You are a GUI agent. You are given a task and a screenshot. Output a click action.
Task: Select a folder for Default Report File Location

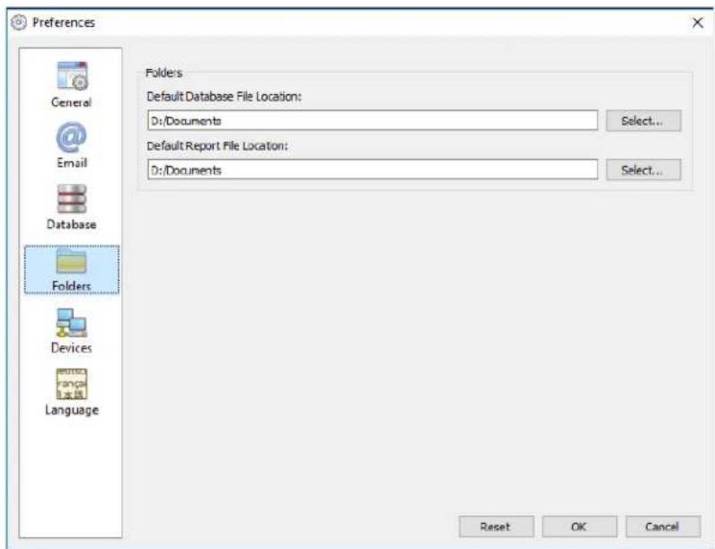[x=643, y=170]
